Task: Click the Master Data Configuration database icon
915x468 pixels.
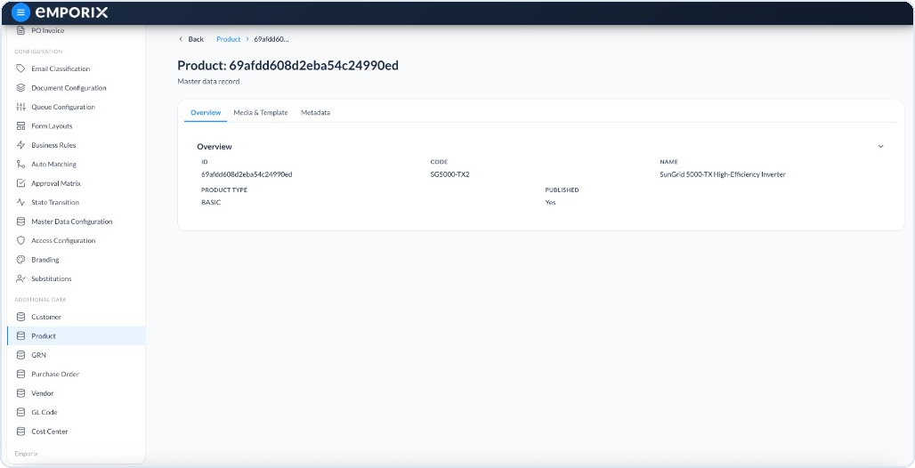Action: pos(21,222)
